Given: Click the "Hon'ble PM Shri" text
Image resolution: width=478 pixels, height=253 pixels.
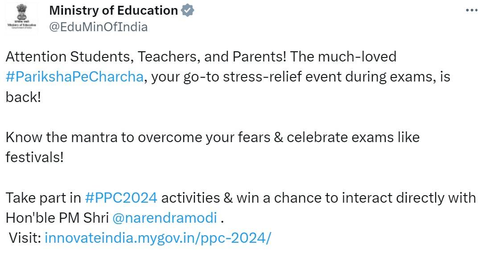Looking at the screenshot, I should 57,218.
